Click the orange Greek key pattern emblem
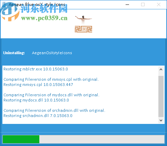 83,29
